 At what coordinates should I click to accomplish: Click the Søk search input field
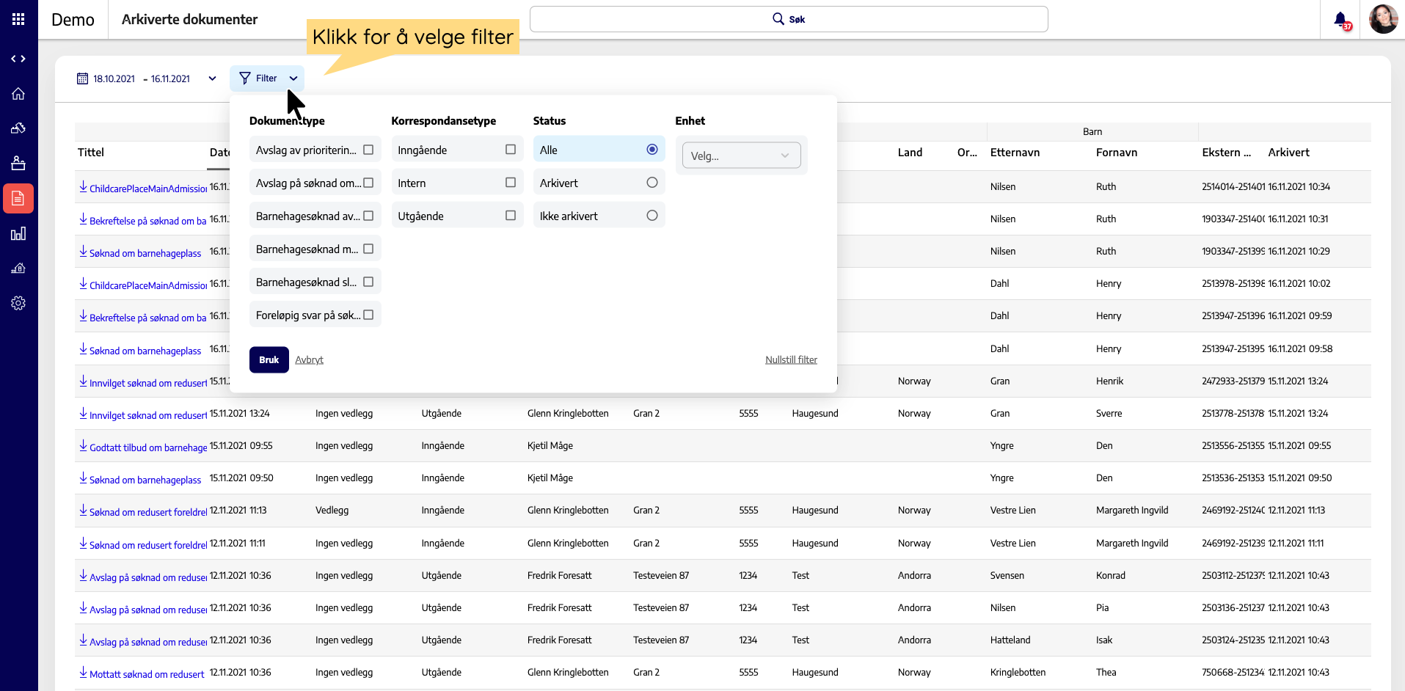[789, 19]
